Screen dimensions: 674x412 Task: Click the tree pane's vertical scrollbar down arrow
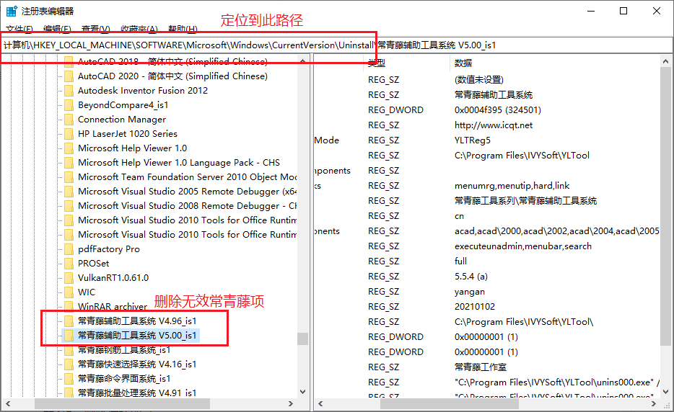point(303,393)
